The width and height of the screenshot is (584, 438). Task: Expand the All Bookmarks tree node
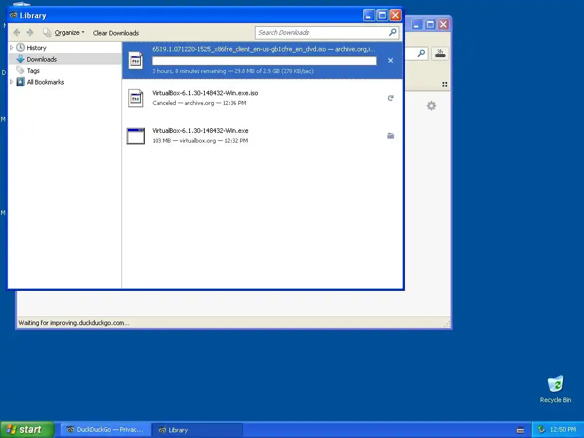coord(11,82)
